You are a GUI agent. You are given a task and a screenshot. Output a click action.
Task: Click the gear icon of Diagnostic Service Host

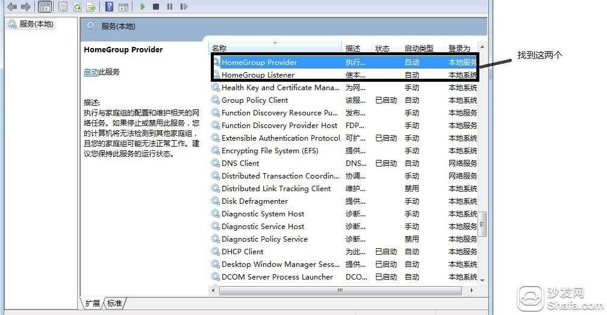216,227
